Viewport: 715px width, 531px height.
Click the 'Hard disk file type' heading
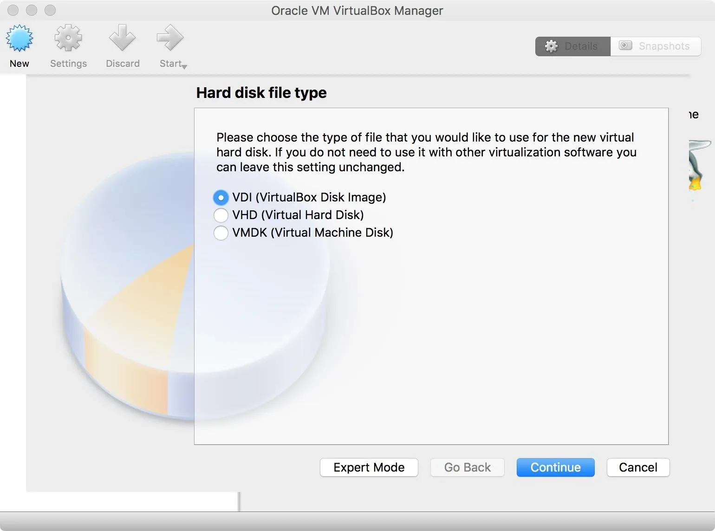pyautogui.click(x=261, y=93)
